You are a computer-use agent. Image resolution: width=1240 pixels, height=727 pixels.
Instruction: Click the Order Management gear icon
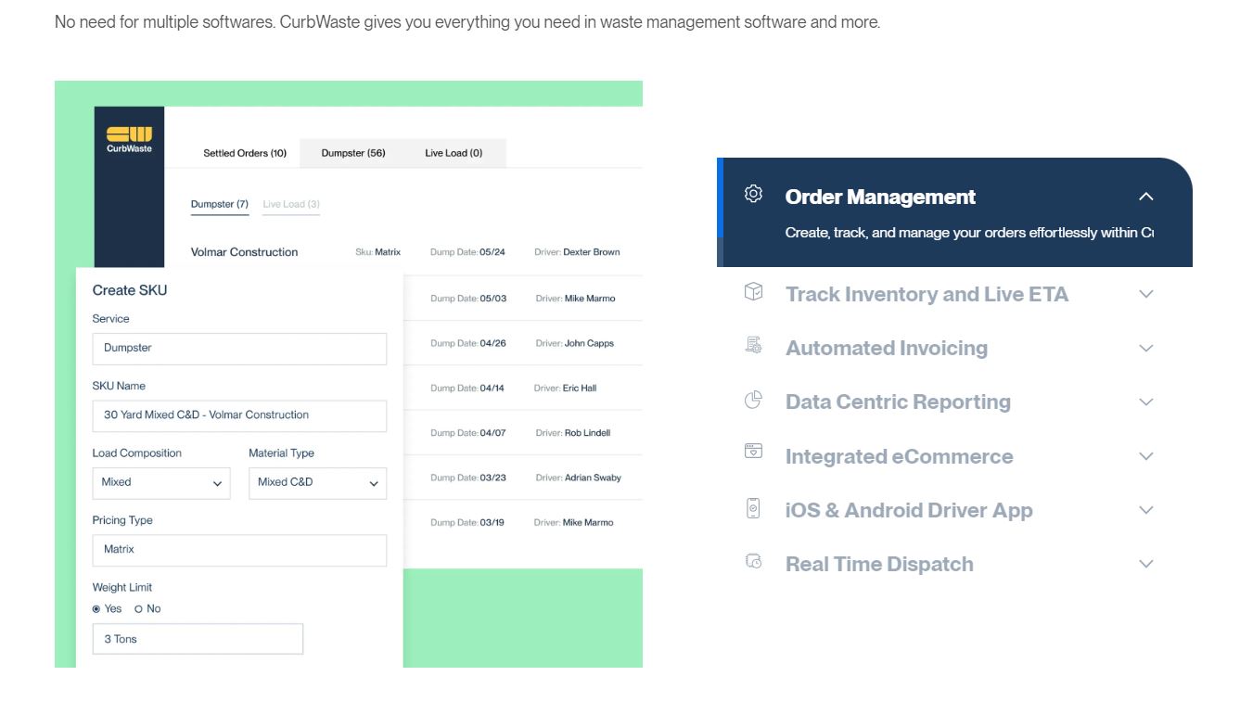click(x=753, y=194)
